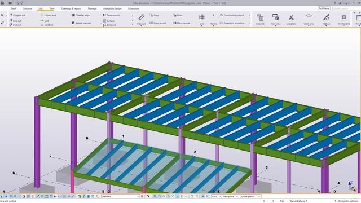The image size is (361, 203).
Task: Click the Log in link
Action: click(x=346, y=3)
